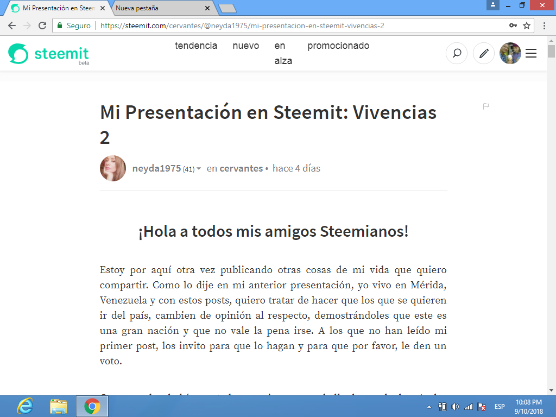556x417 pixels.
Task: Click the Steemit logo
Action: pos(48,54)
